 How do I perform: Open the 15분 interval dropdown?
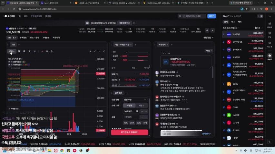pos(12,51)
